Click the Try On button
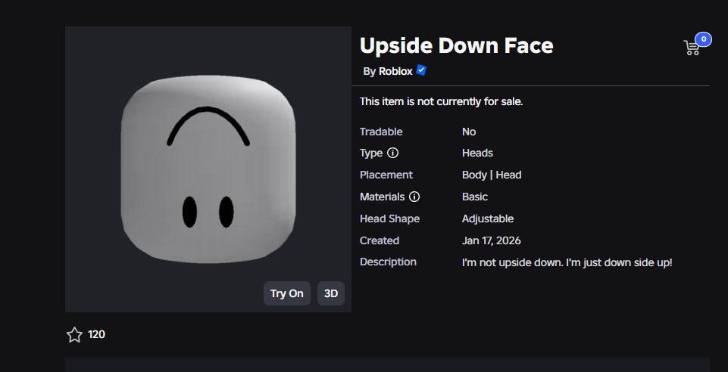Image resolution: width=728 pixels, height=372 pixels. point(287,293)
